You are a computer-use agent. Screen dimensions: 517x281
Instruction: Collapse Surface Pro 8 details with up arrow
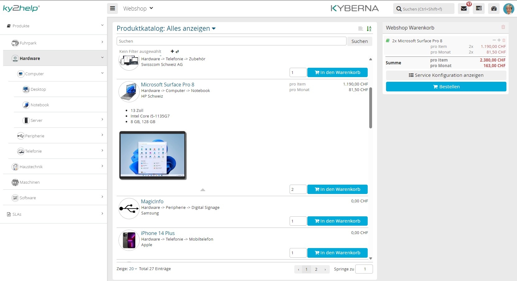[203, 190]
